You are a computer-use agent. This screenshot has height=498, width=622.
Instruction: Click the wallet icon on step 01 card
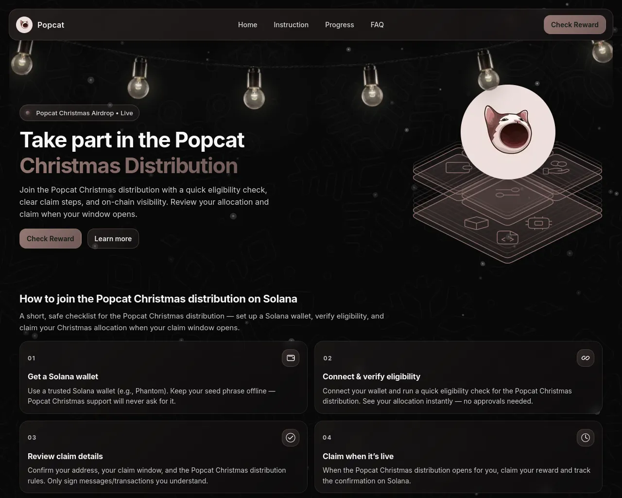click(x=291, y=358)
